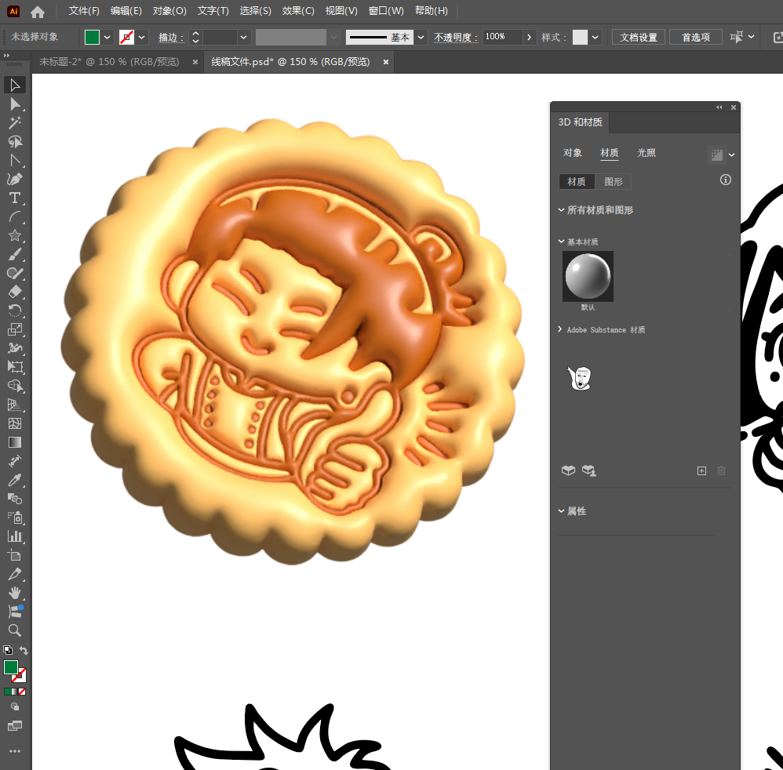The width and height of the screenshot is (783, 770).
Task: Set paint mode to Gradient
Action: pos(14,692)
